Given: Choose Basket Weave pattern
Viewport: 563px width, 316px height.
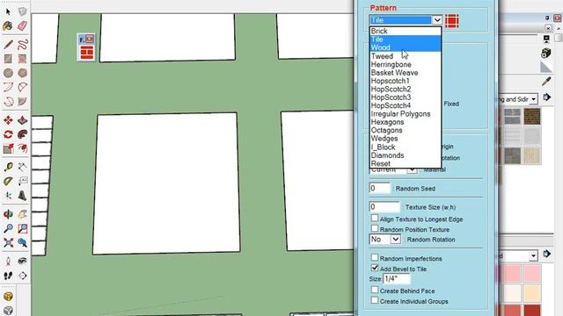Looking at the screenshot, I should point(405,73).
